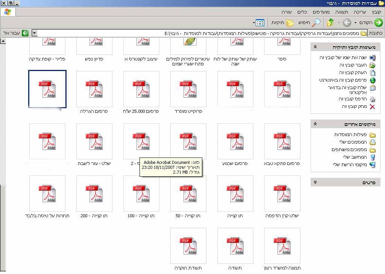This screenshot has width=385, height=274.
Task: Click file name עותק של עותק של לוח שנה
Action: tap(235, 61)
